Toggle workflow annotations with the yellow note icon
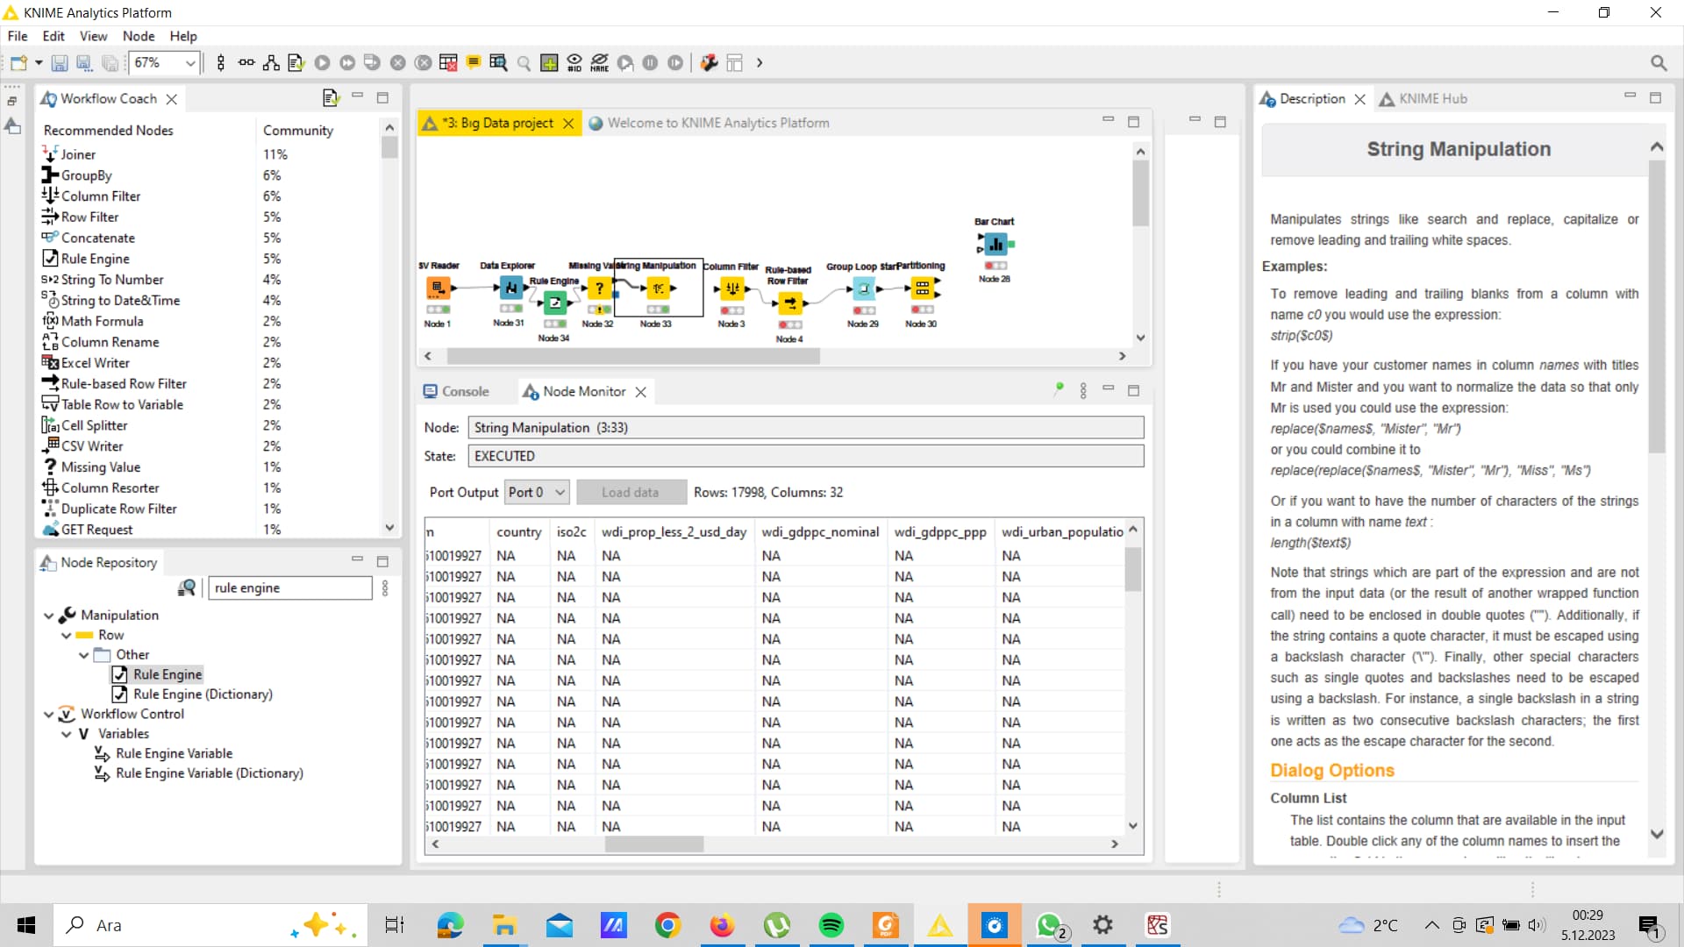 [x=474, y=62]
